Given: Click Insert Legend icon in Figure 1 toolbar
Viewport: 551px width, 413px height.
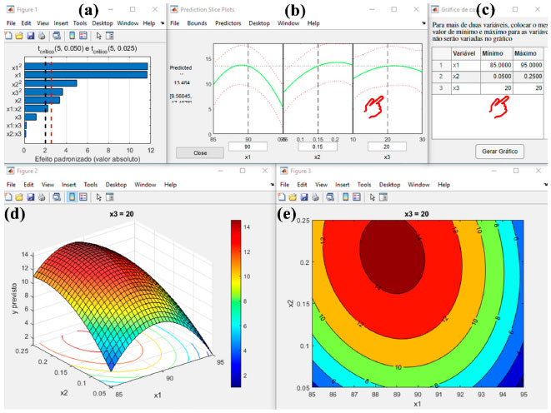Looking at the screenshot, I should [83, 36].
